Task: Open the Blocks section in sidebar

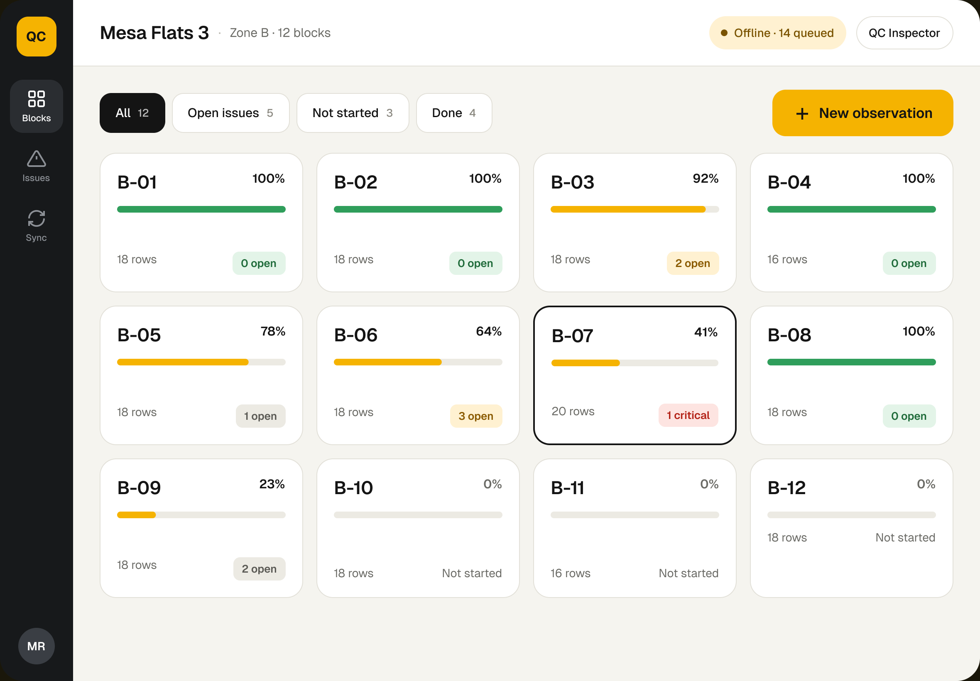Action: [x=36, y=106]
